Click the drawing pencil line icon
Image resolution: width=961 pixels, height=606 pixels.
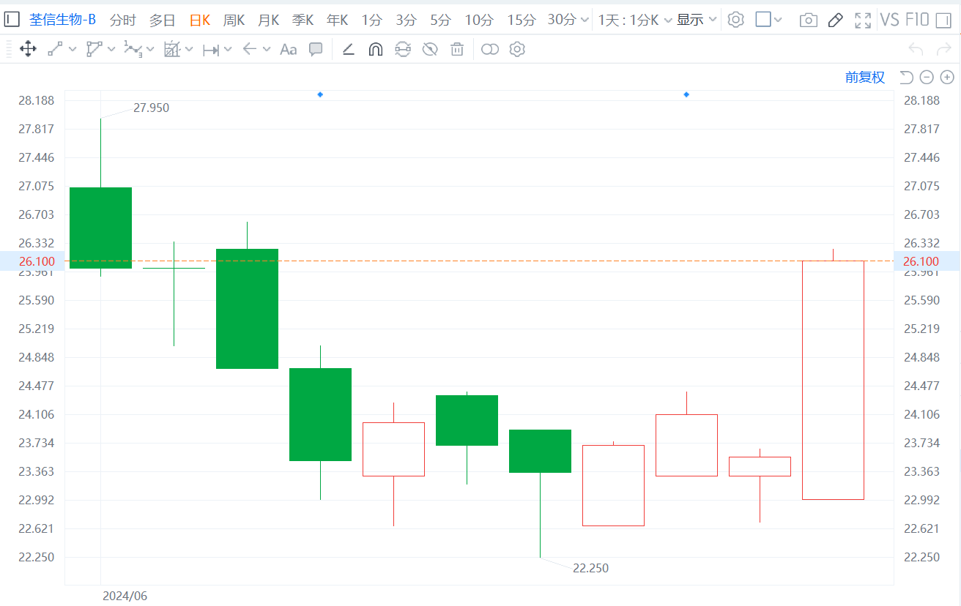coord(349,50)
